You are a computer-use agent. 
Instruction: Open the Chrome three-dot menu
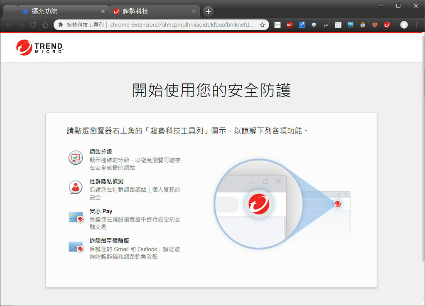(x=416, y=25)
